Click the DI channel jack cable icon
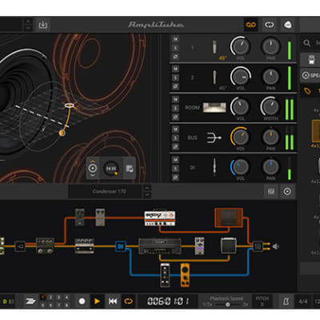 coord(214,167)
